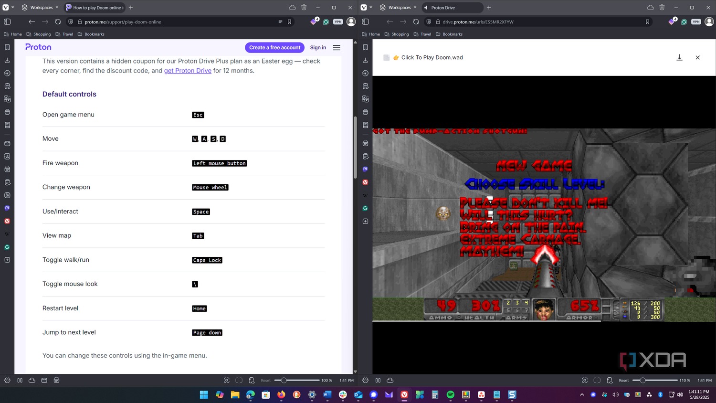
Task: Open Home bookmark in left window
Action: [13, 34]
